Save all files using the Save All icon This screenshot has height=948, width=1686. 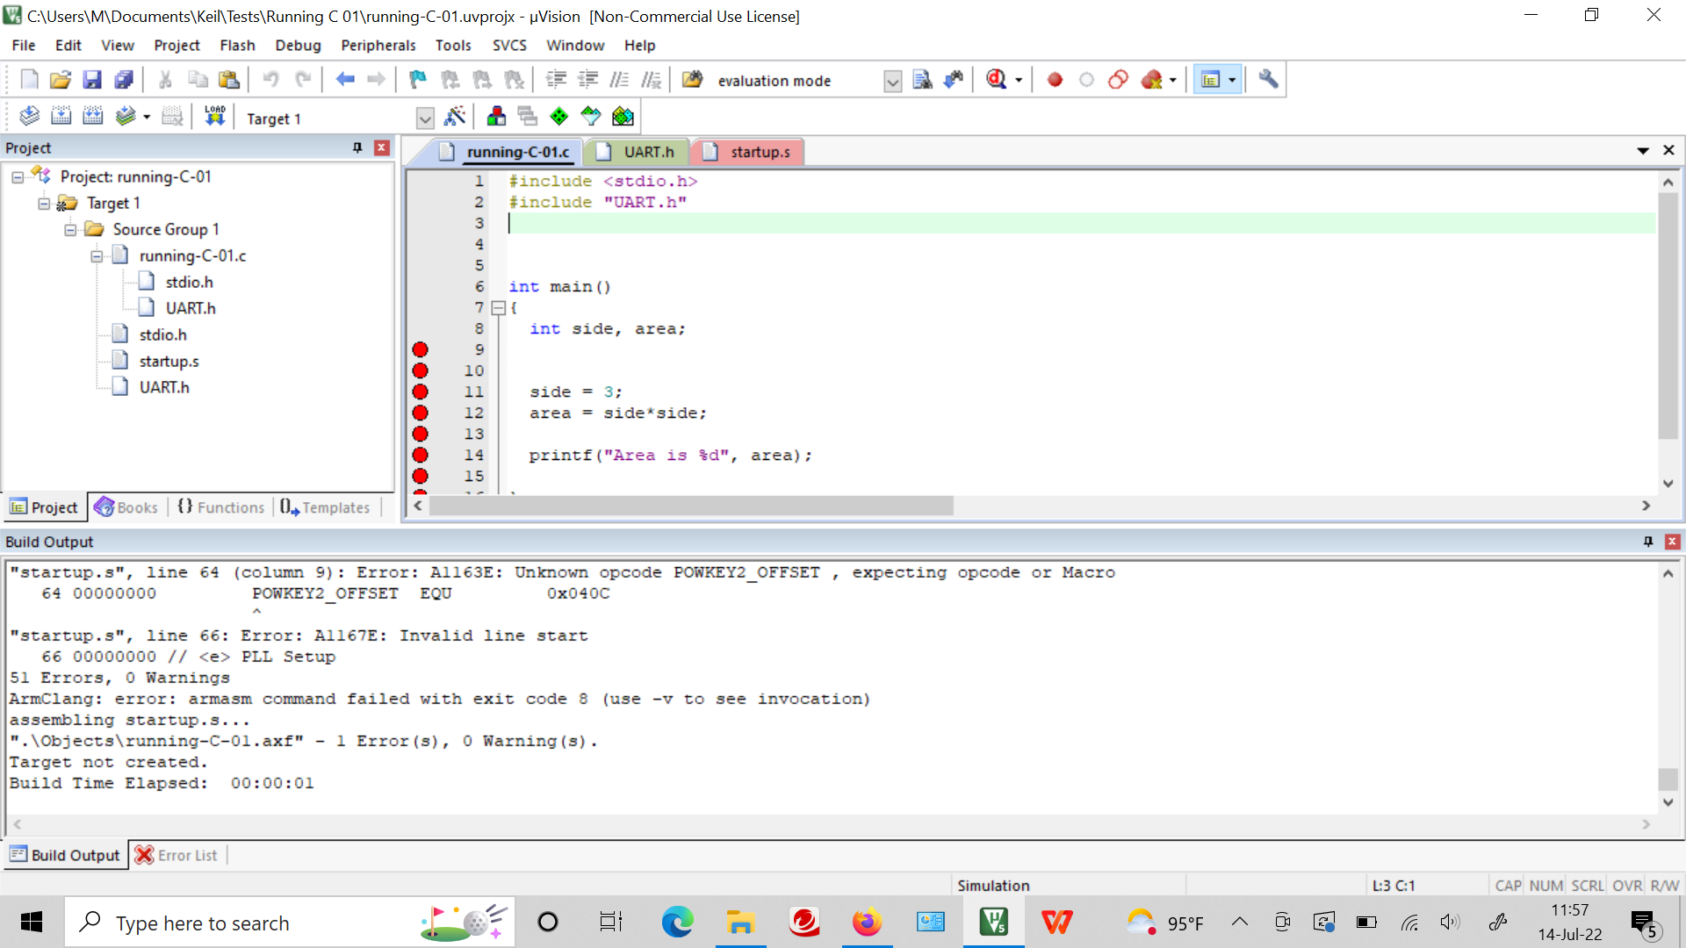point(124,80)
